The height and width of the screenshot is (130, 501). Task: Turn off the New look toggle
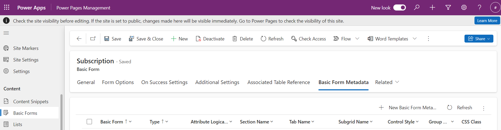pyautogui.click(x=399, y=8)
